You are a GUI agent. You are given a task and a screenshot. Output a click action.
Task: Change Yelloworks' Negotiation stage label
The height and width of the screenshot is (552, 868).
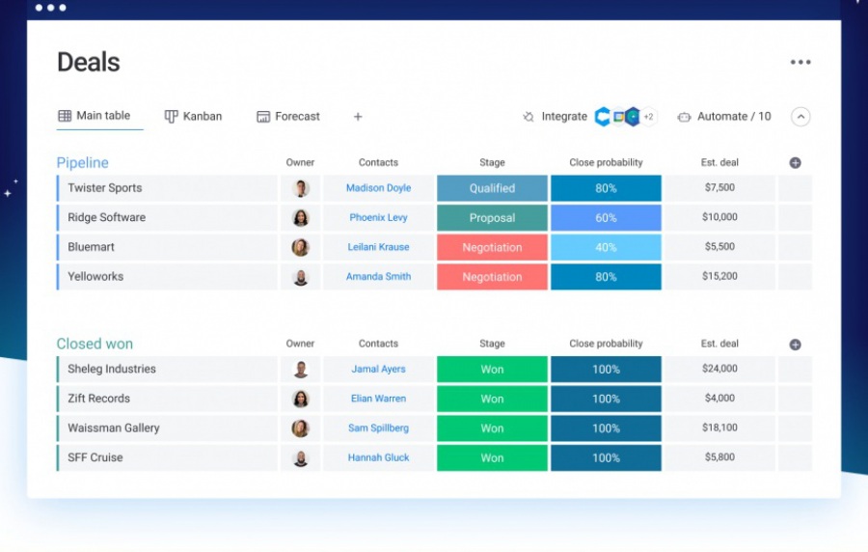[492, 277]
